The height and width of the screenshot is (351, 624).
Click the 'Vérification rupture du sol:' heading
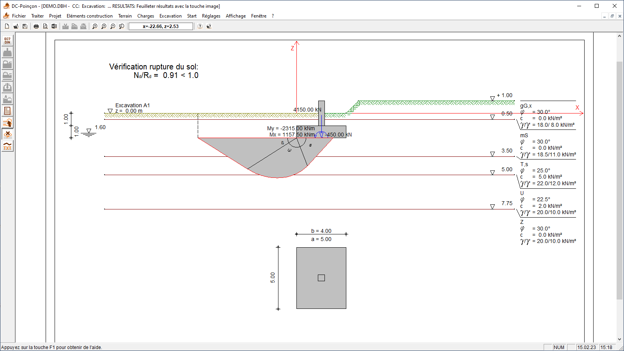point(154,67)
